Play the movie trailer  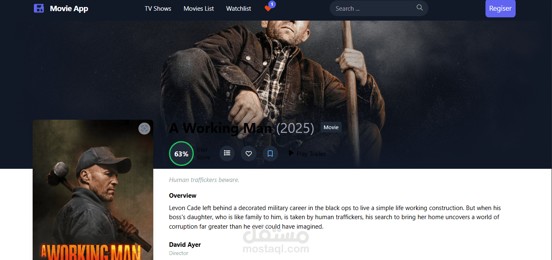coord(307,154)
